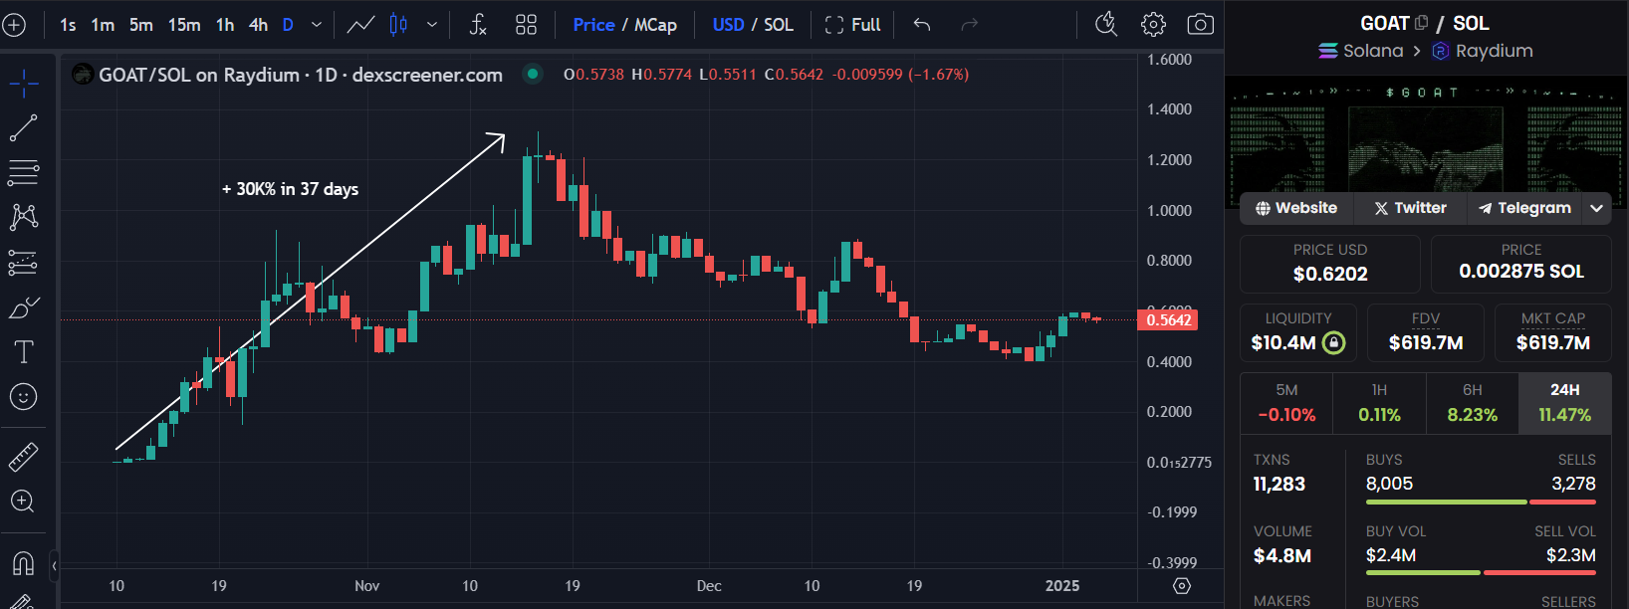Select the trend line drawing tool
The image size is (1629, 609).
click(23, 127)
